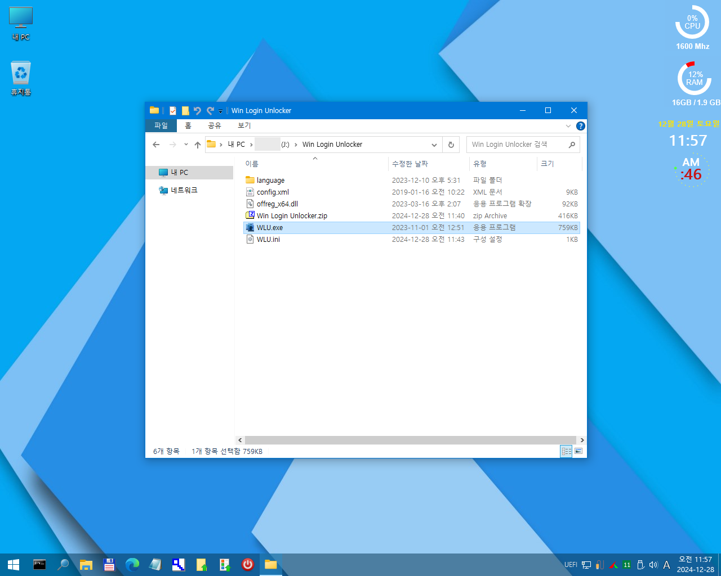Click Win Login Unlocker breadcrumb in address bar
The image size is (721, 576).
332,145
